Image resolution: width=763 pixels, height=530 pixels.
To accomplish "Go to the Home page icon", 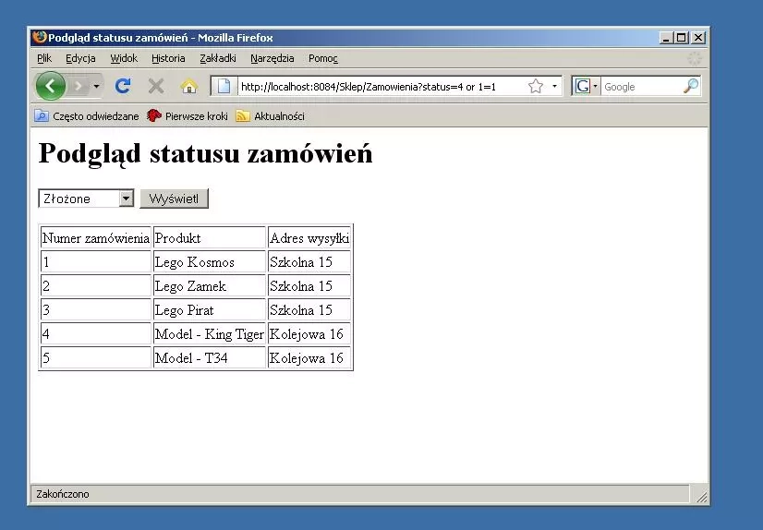I will click(188, 87).
